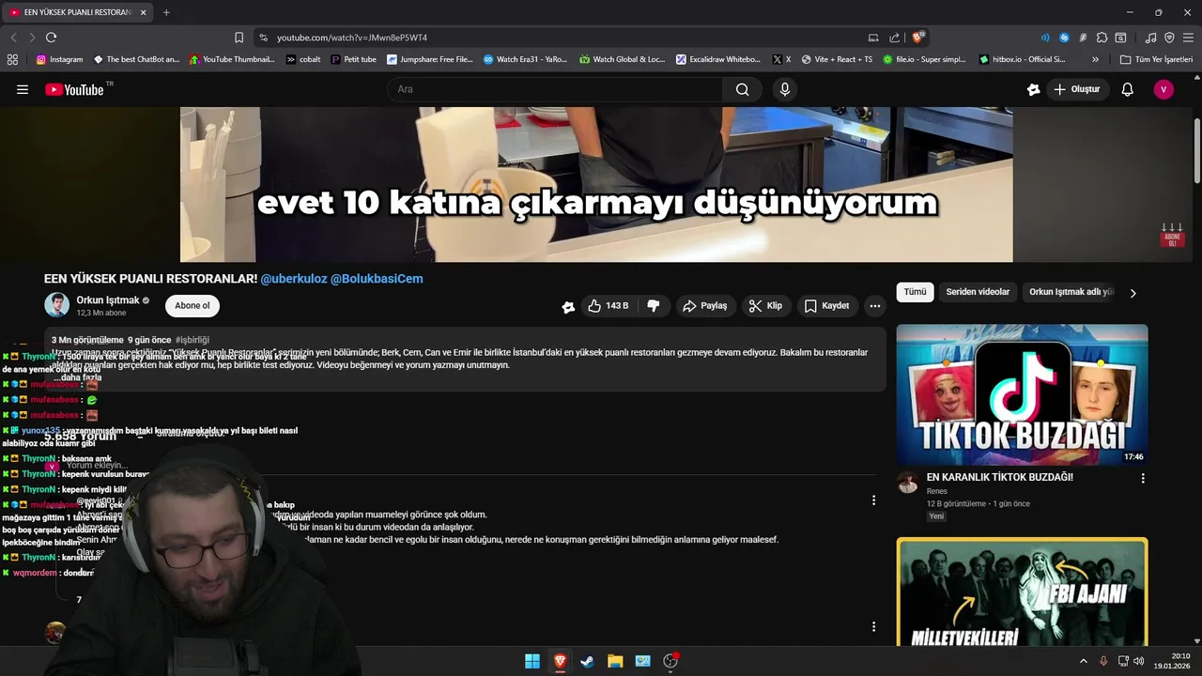Screen dimensions: 1202x676
Task: Open the Brave tab-grid bookmark apps icon
Action: click(x=12, y=59)
